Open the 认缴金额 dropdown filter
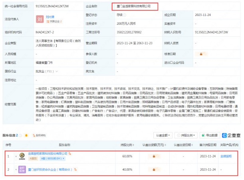The height and width of the screenshot is (180, 244). click(x=163, y=135)
